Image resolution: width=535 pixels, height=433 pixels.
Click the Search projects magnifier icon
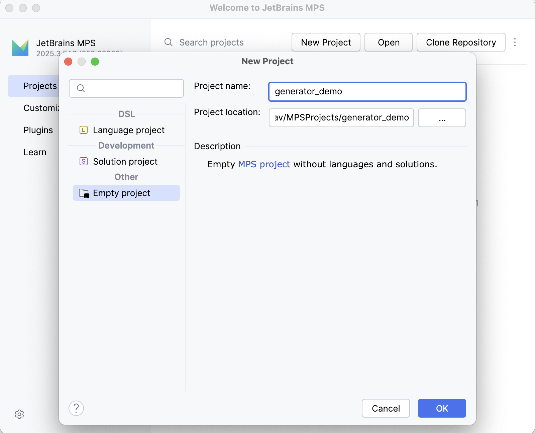coord(169,42)
